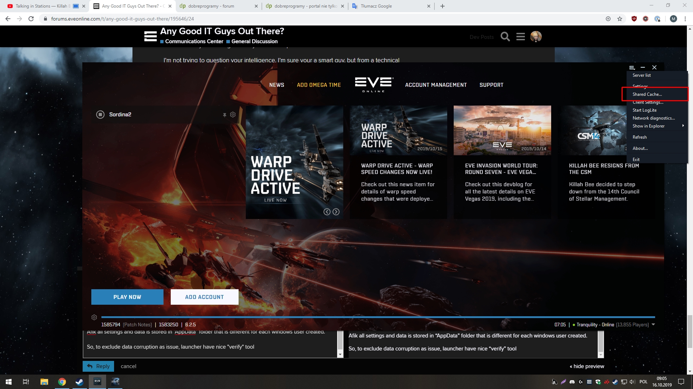
Task: Open Chrome's three-dot menu
Action: tap(685, 19)
